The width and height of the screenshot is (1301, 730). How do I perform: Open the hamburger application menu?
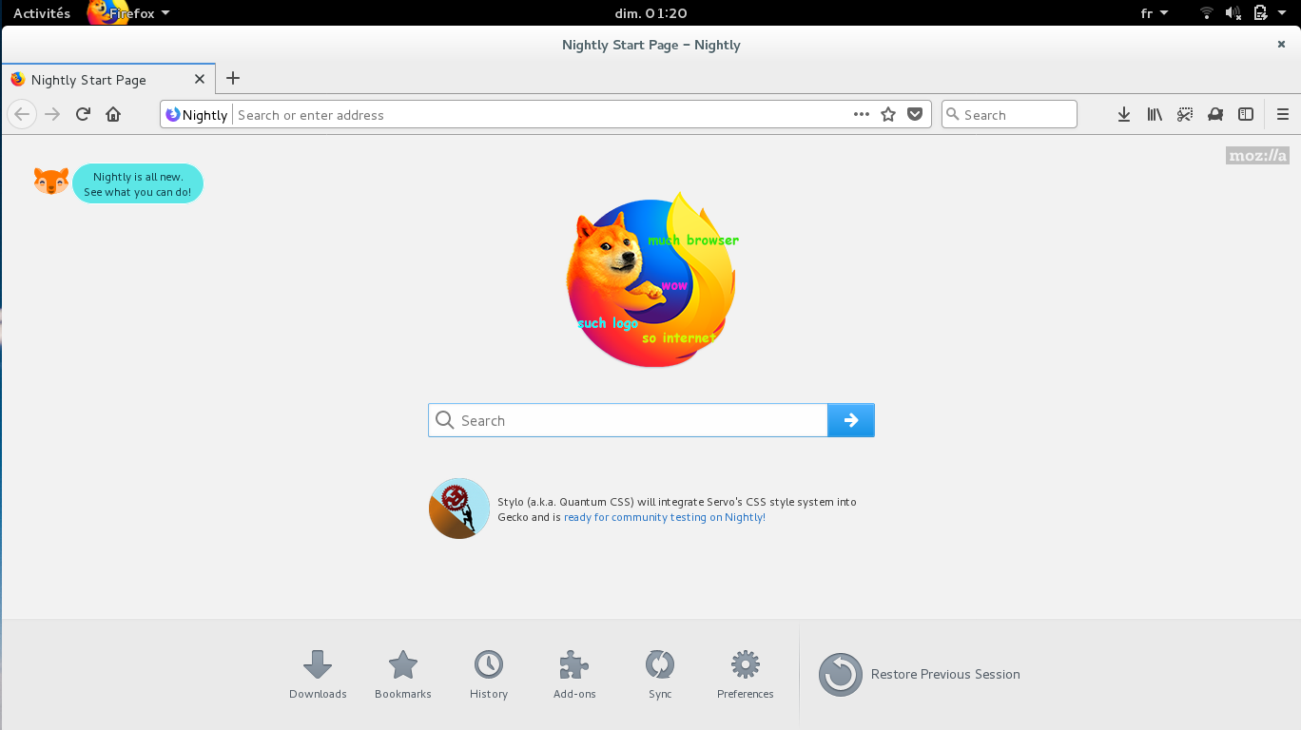tap(1283, 114)
